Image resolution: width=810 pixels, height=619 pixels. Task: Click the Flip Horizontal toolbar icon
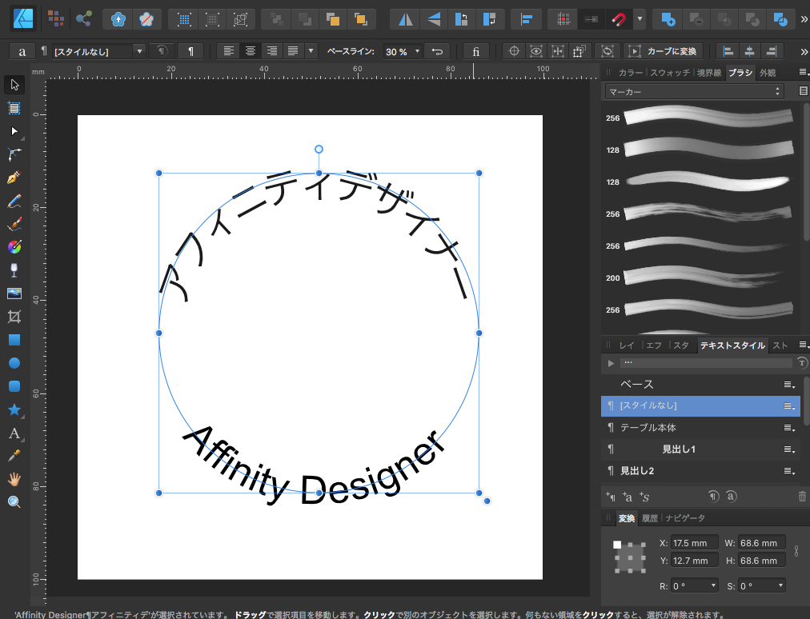[x=407, y=18]
